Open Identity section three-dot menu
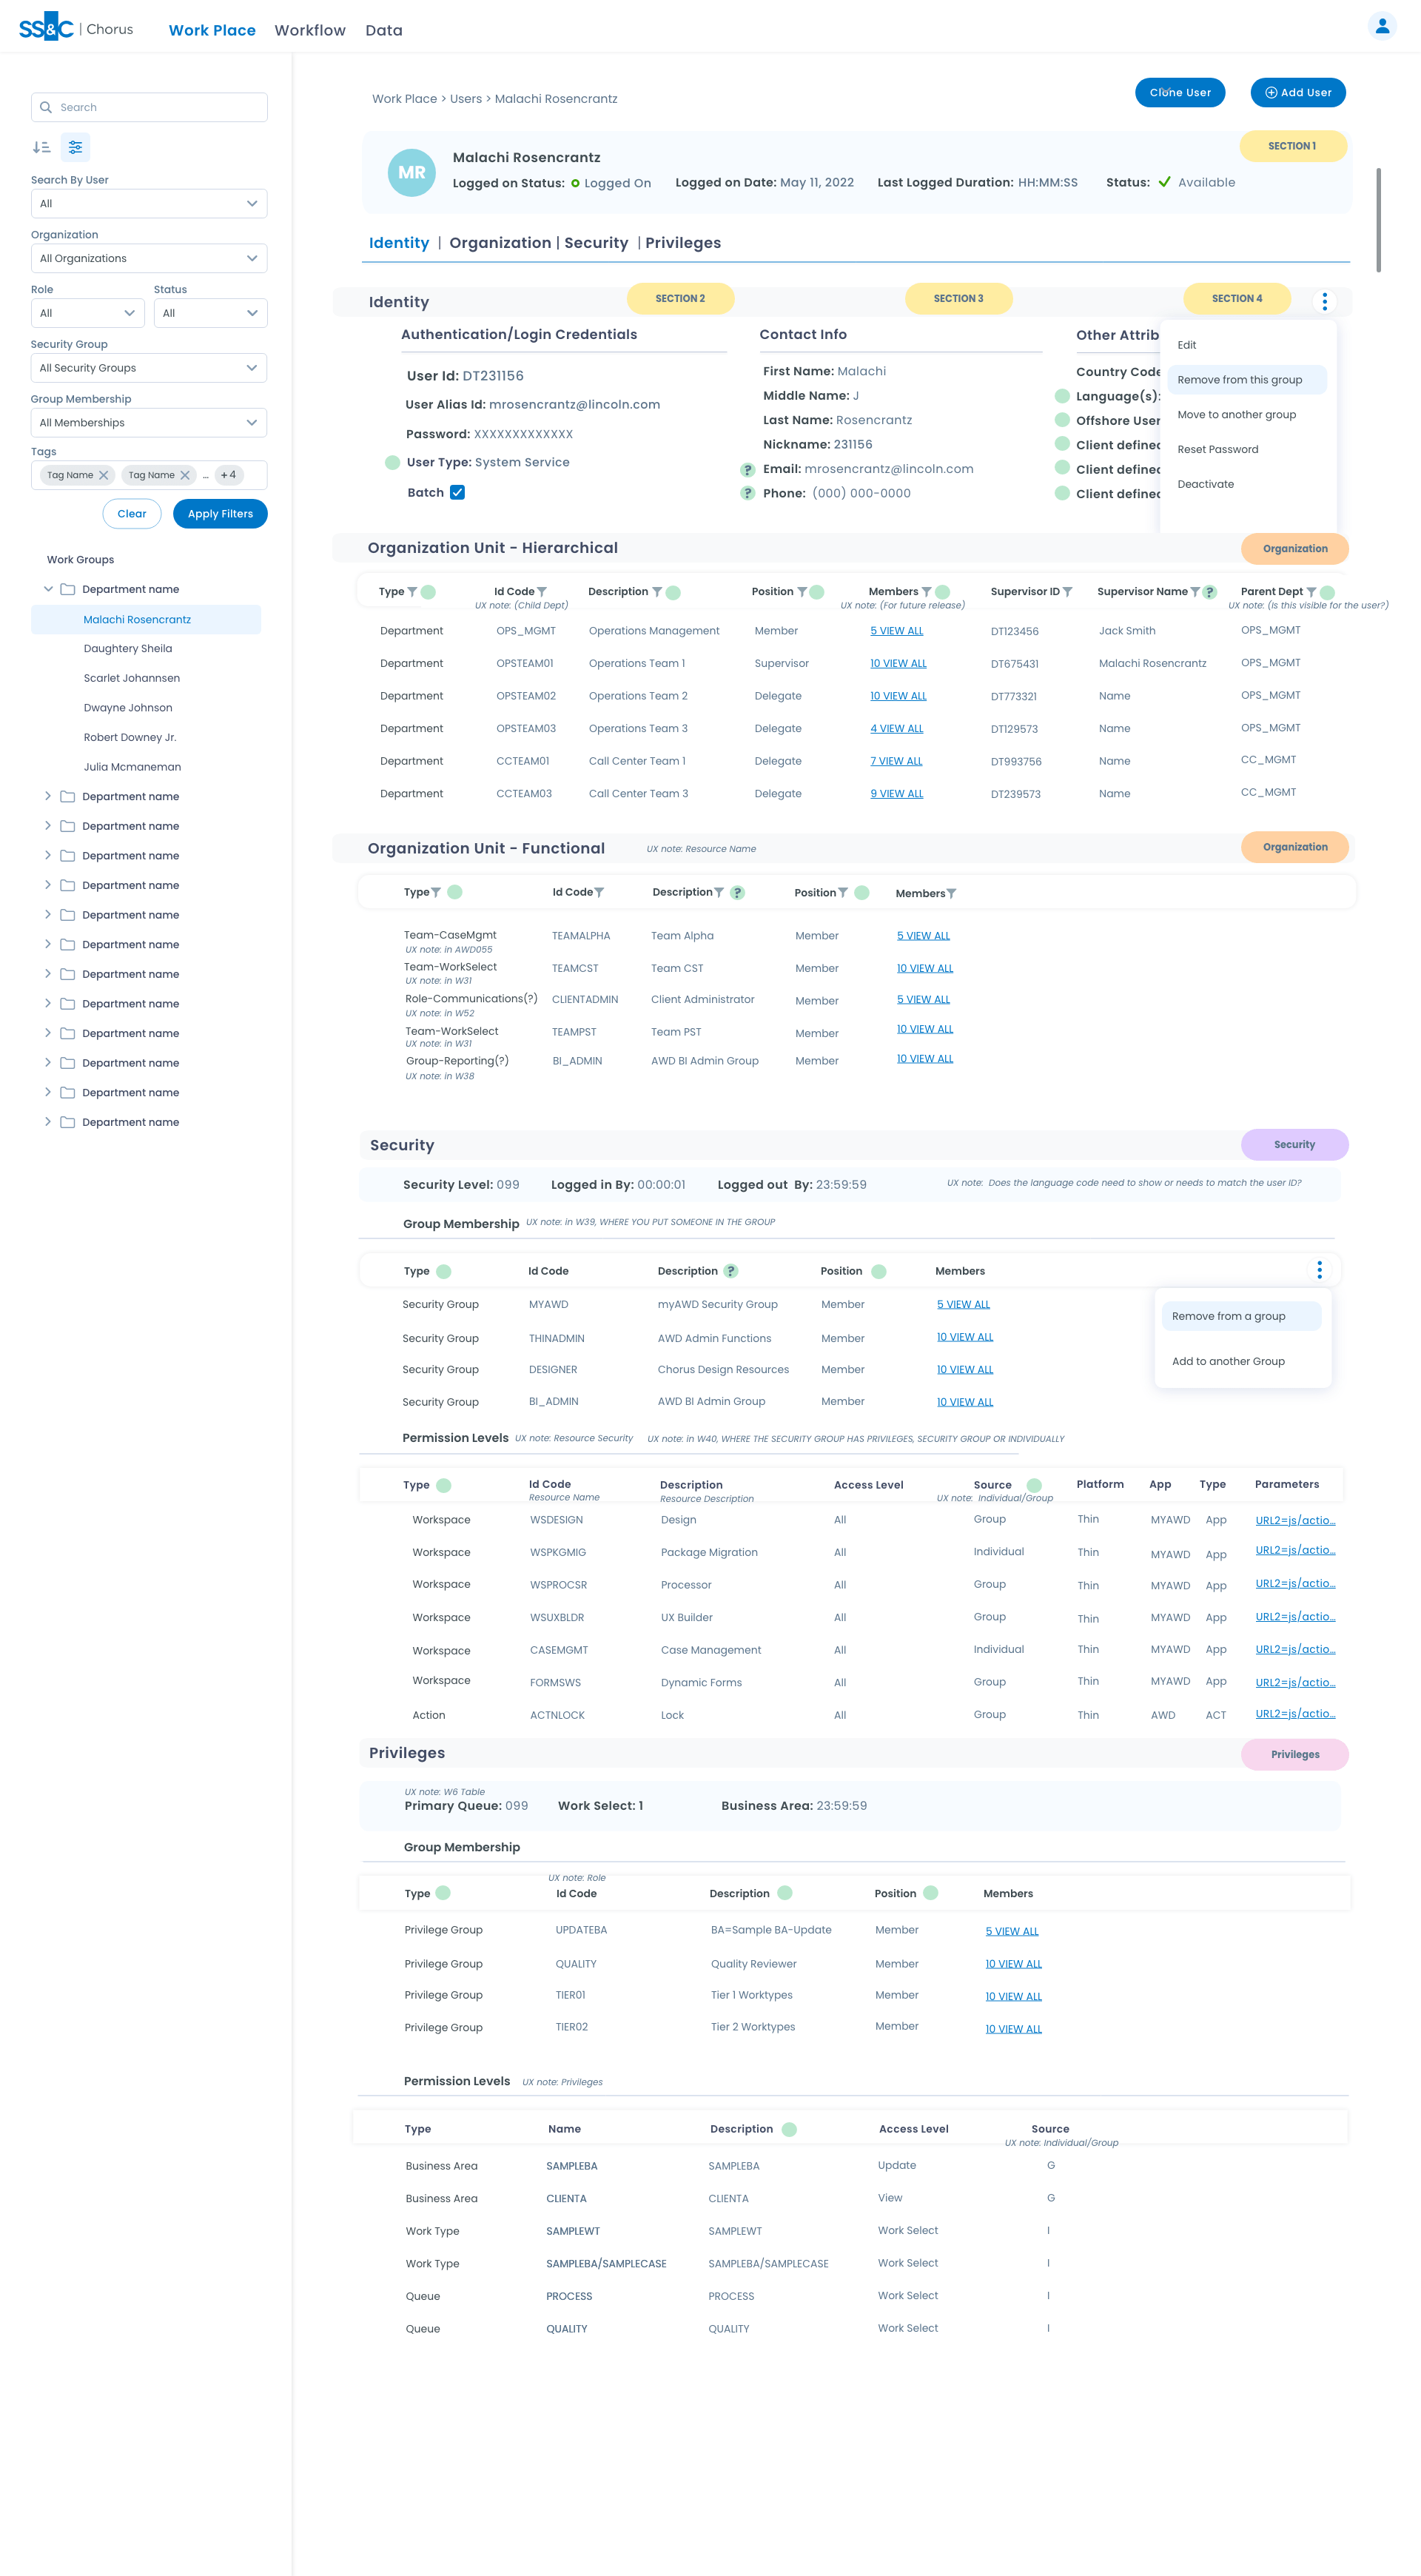The height and width of the screenshot is (2576, 1421). point(1324,301)
